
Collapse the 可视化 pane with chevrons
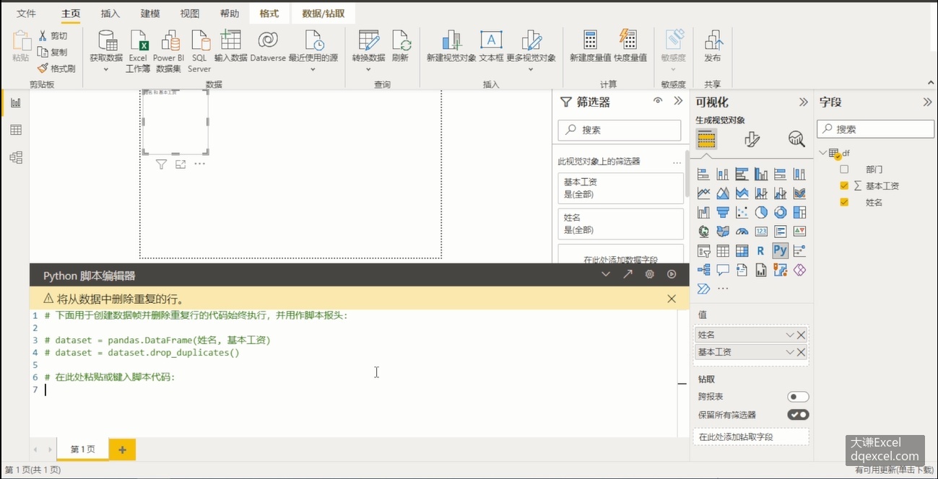click(x=803, y=102)
